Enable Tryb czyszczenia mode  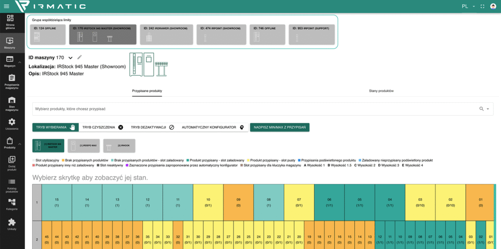tap(102, 127)
